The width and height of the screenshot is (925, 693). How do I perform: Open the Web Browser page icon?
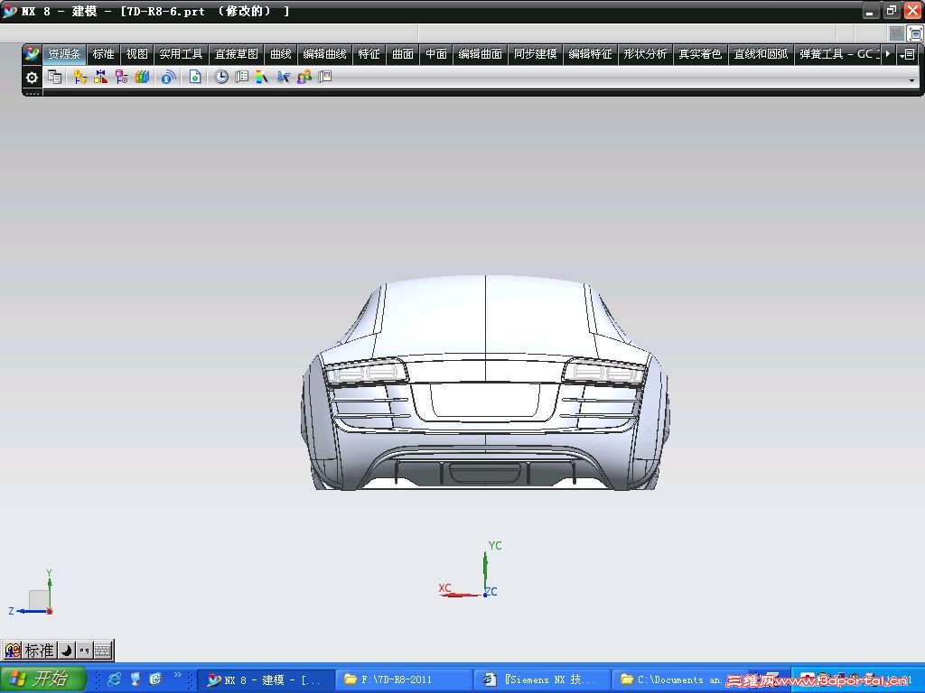click(195, 77)
